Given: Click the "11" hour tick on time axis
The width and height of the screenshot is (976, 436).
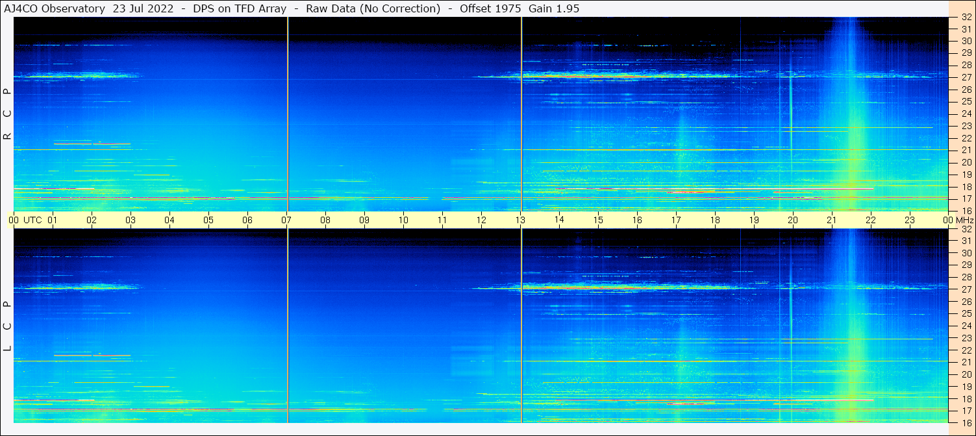Looking at the screenshot, I should click(x=442, y=220).
